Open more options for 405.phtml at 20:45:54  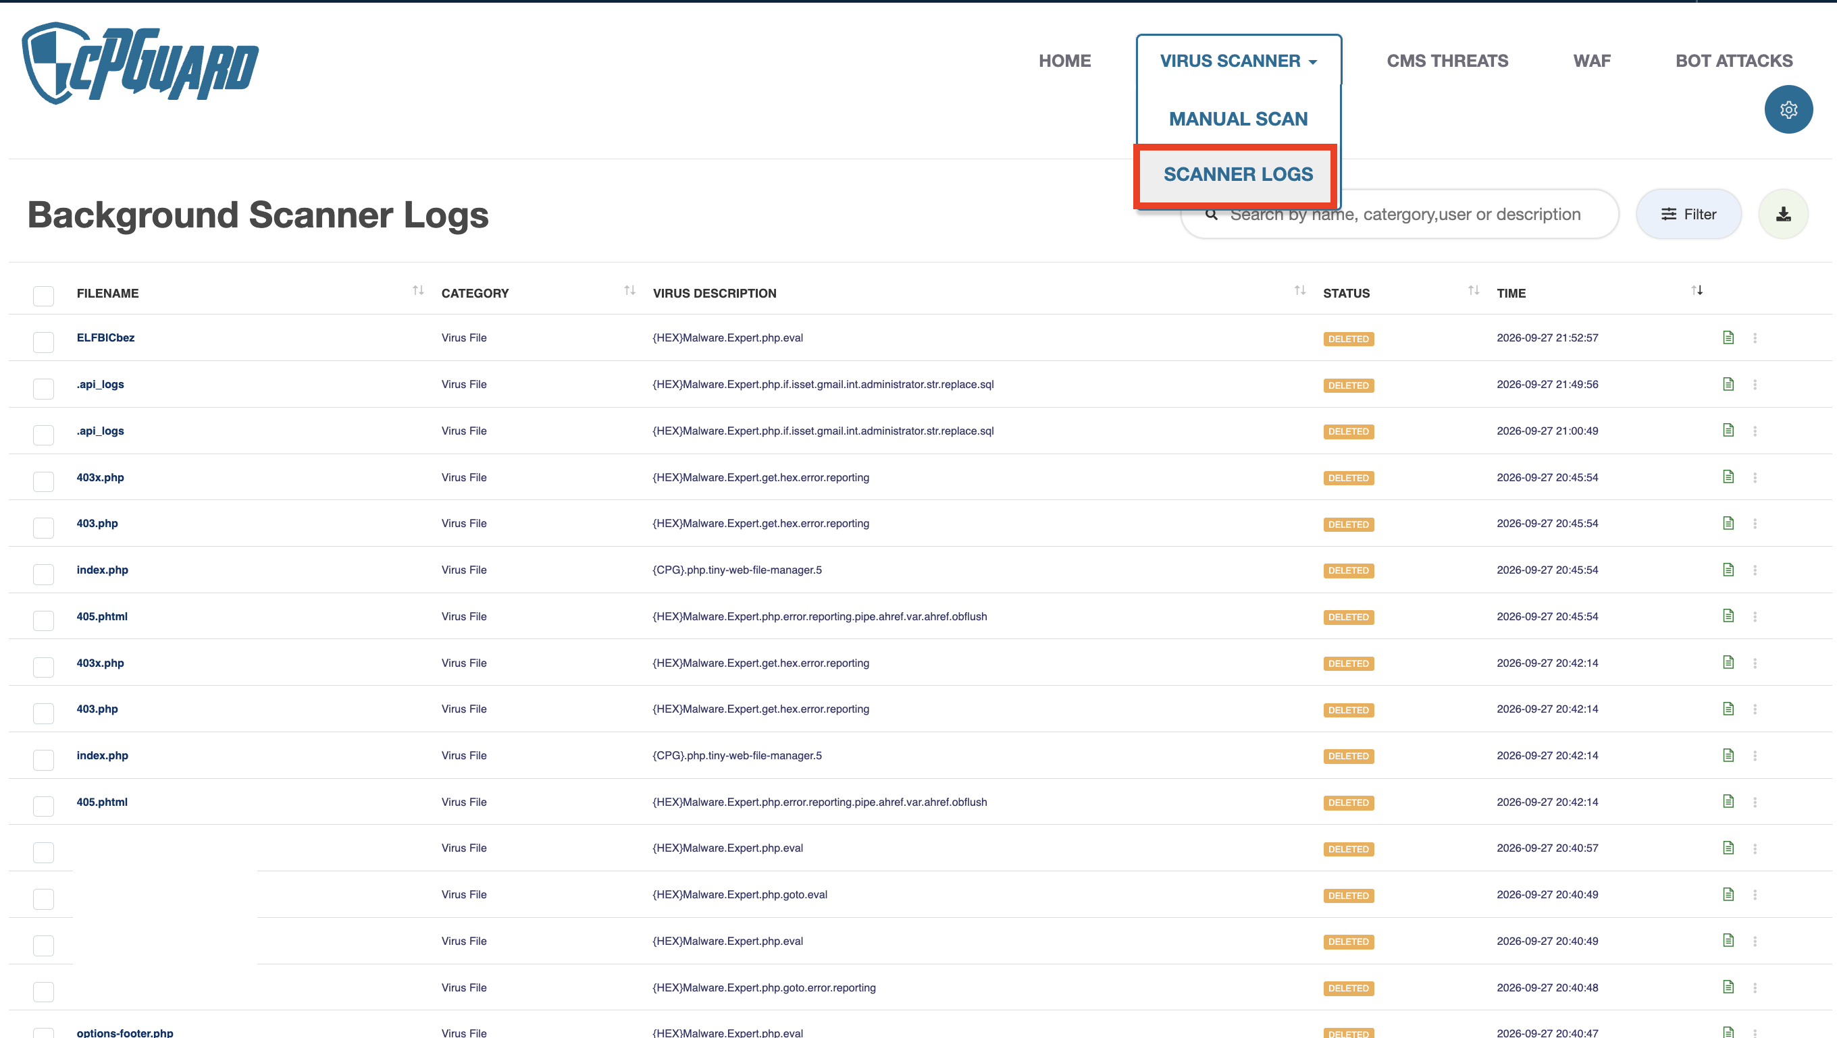(1755, 616)
